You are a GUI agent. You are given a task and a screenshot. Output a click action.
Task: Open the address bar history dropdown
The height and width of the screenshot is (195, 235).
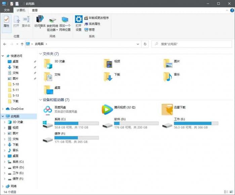point(138,44)
